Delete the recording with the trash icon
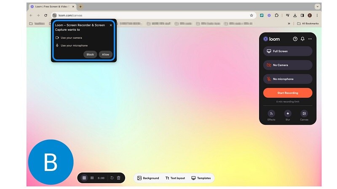The width and height of the screenshot is (337, 189). pyautogui.click(x=119, y=178)
